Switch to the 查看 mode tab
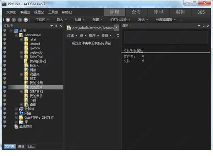This screenshot has height=156, width=213. pos(136,12)
